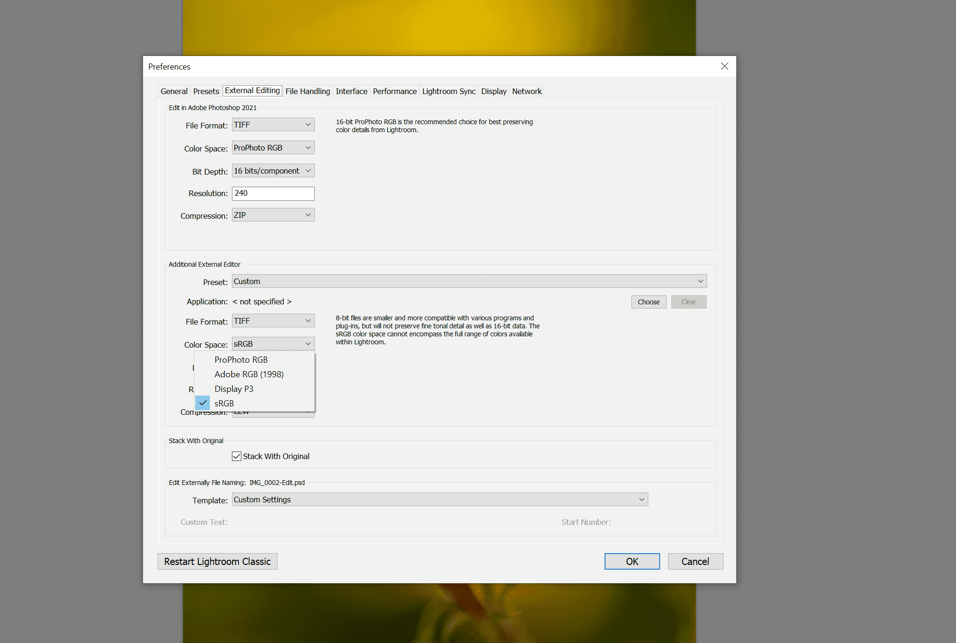
Task: Open the Photoshop File Format dropdown
Action: [273, 124]
